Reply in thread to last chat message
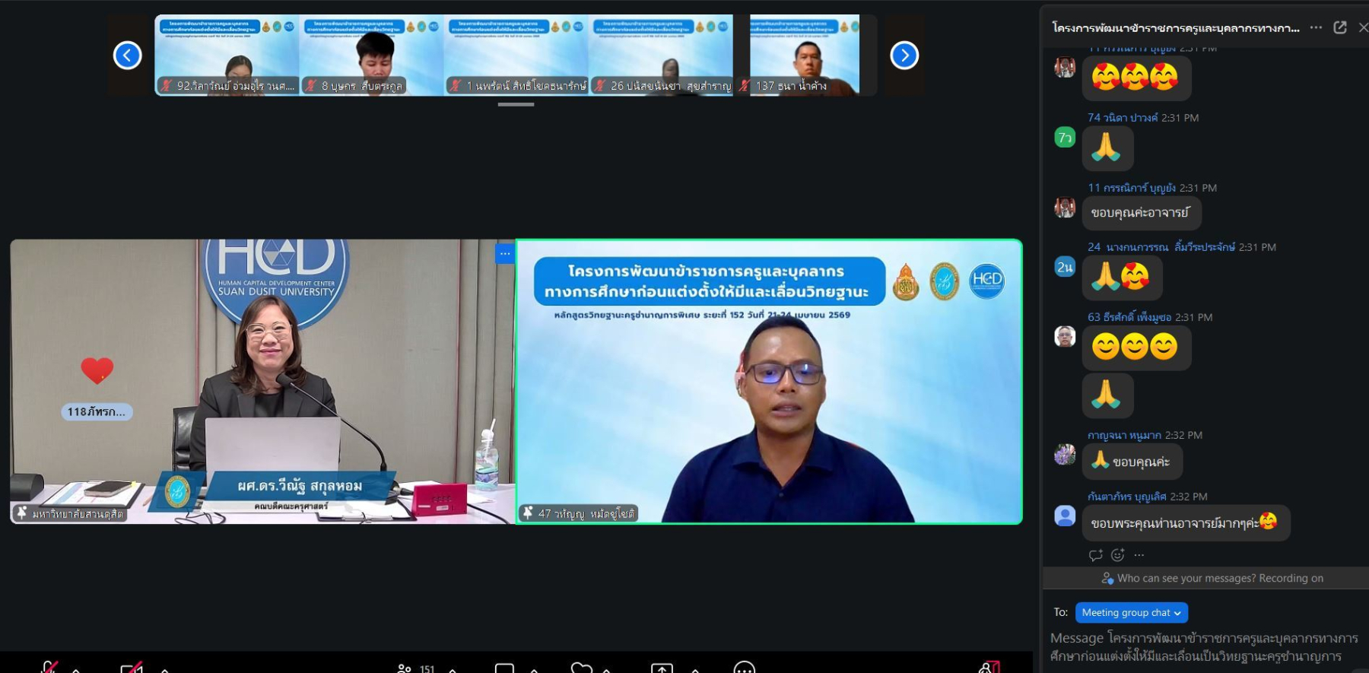 [1095, 555]
